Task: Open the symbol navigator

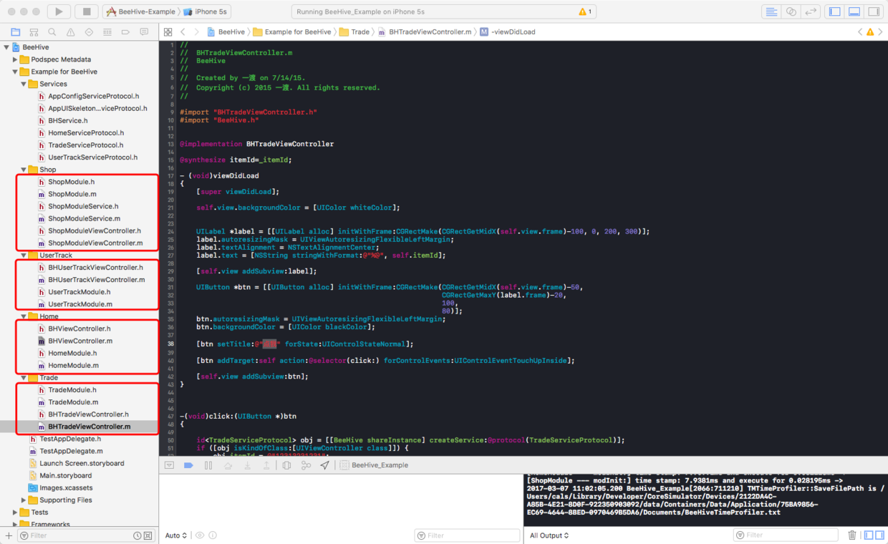Action: click(x=34, y=32)
